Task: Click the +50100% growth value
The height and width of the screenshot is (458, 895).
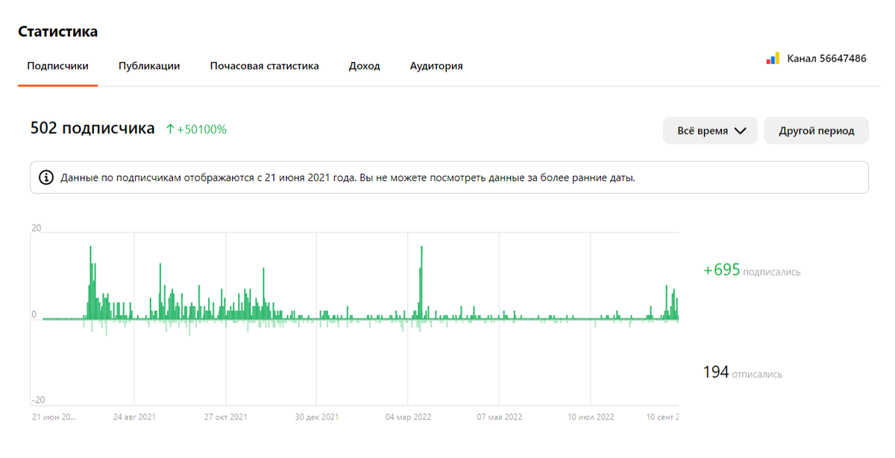Action: pyautogui.click(x=201, y=129)
